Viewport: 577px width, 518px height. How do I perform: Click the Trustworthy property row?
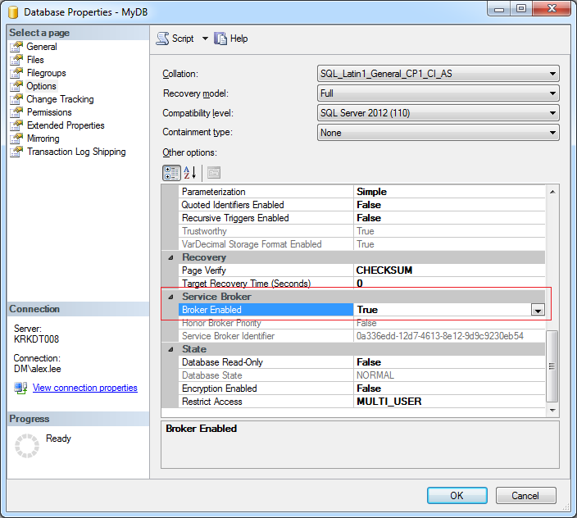pos(362,231)
